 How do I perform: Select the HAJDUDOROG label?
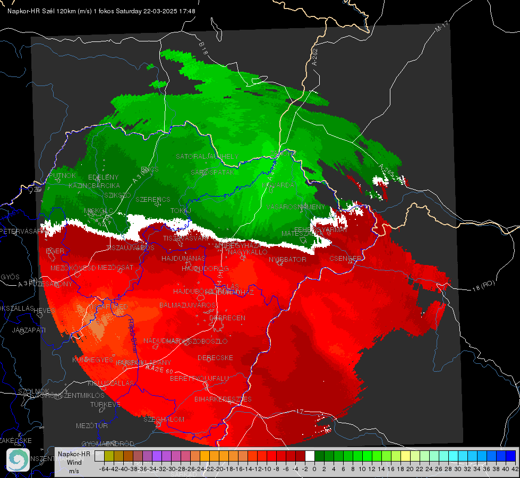(x=205, y=268)
